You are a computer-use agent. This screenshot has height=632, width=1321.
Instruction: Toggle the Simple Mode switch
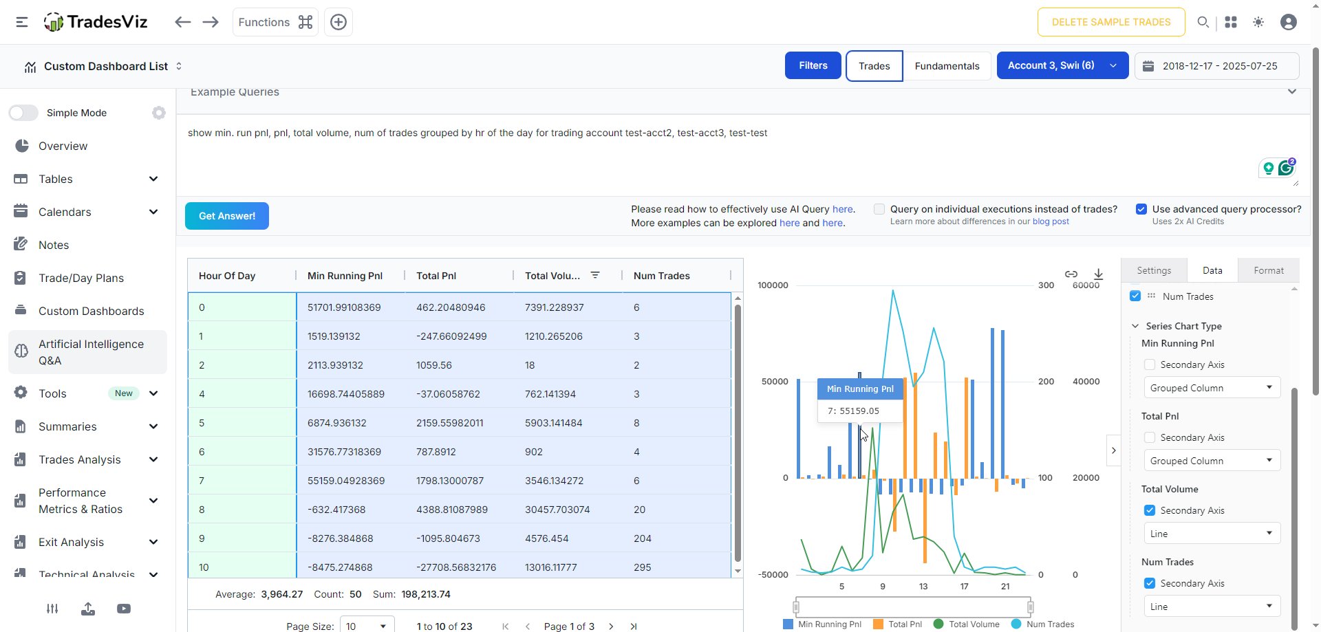(23, 113)
